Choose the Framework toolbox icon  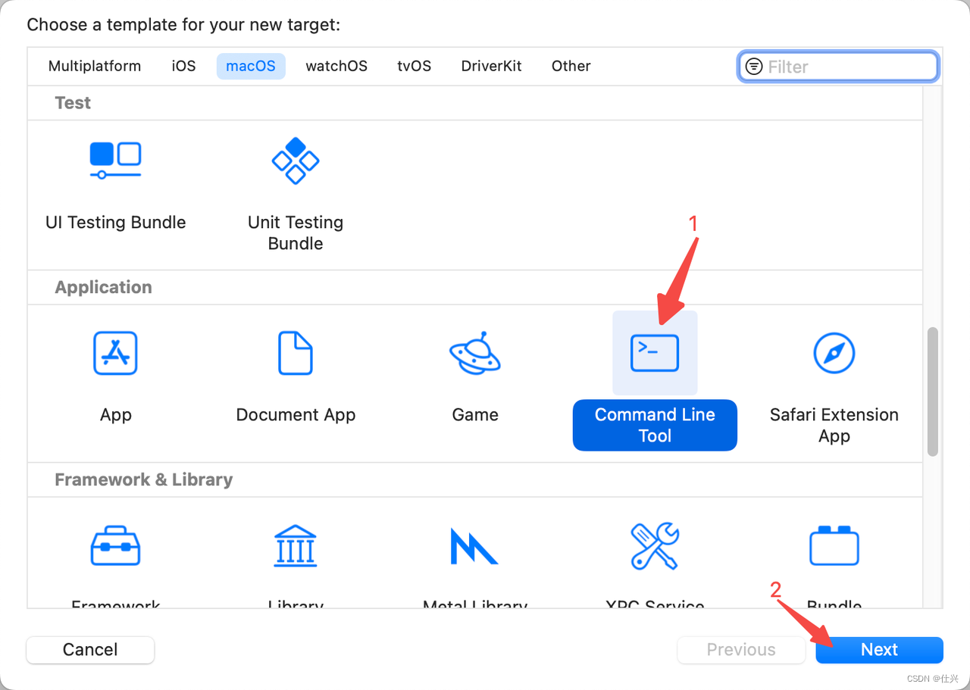click(115, 545)
